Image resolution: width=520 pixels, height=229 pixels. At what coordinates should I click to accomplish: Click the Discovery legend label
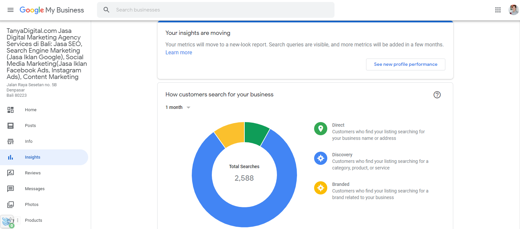(x=342, y=155)
